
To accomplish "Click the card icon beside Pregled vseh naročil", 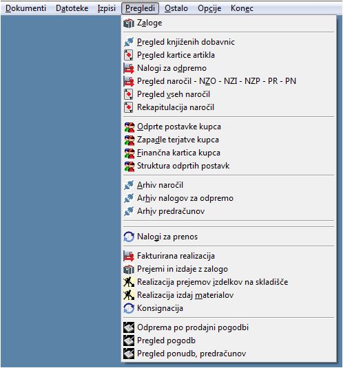I will (129, 94).
